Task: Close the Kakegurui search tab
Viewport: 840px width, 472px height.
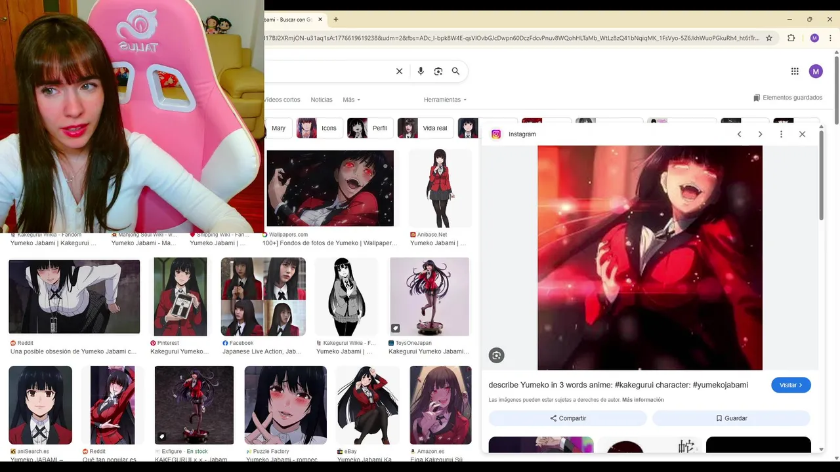Action: tap(320, 20)
